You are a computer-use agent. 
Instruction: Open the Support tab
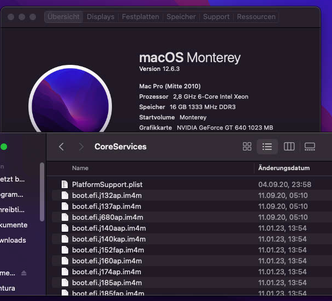[216, 17]
